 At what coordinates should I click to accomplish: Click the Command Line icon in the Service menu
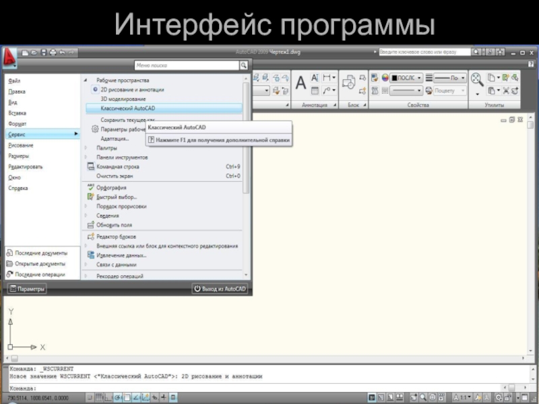[91, 166]
